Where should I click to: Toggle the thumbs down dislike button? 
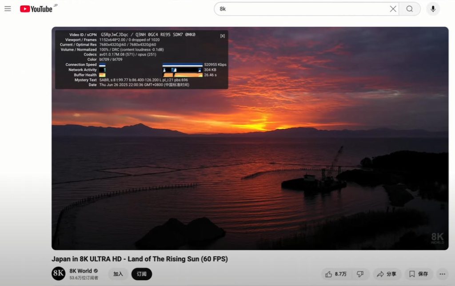coord(360,274)
